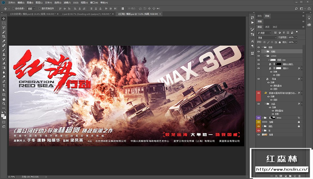Open the auto-select 图层 dropdown
This screenshot has width=313, height=179.
(31, 9)
